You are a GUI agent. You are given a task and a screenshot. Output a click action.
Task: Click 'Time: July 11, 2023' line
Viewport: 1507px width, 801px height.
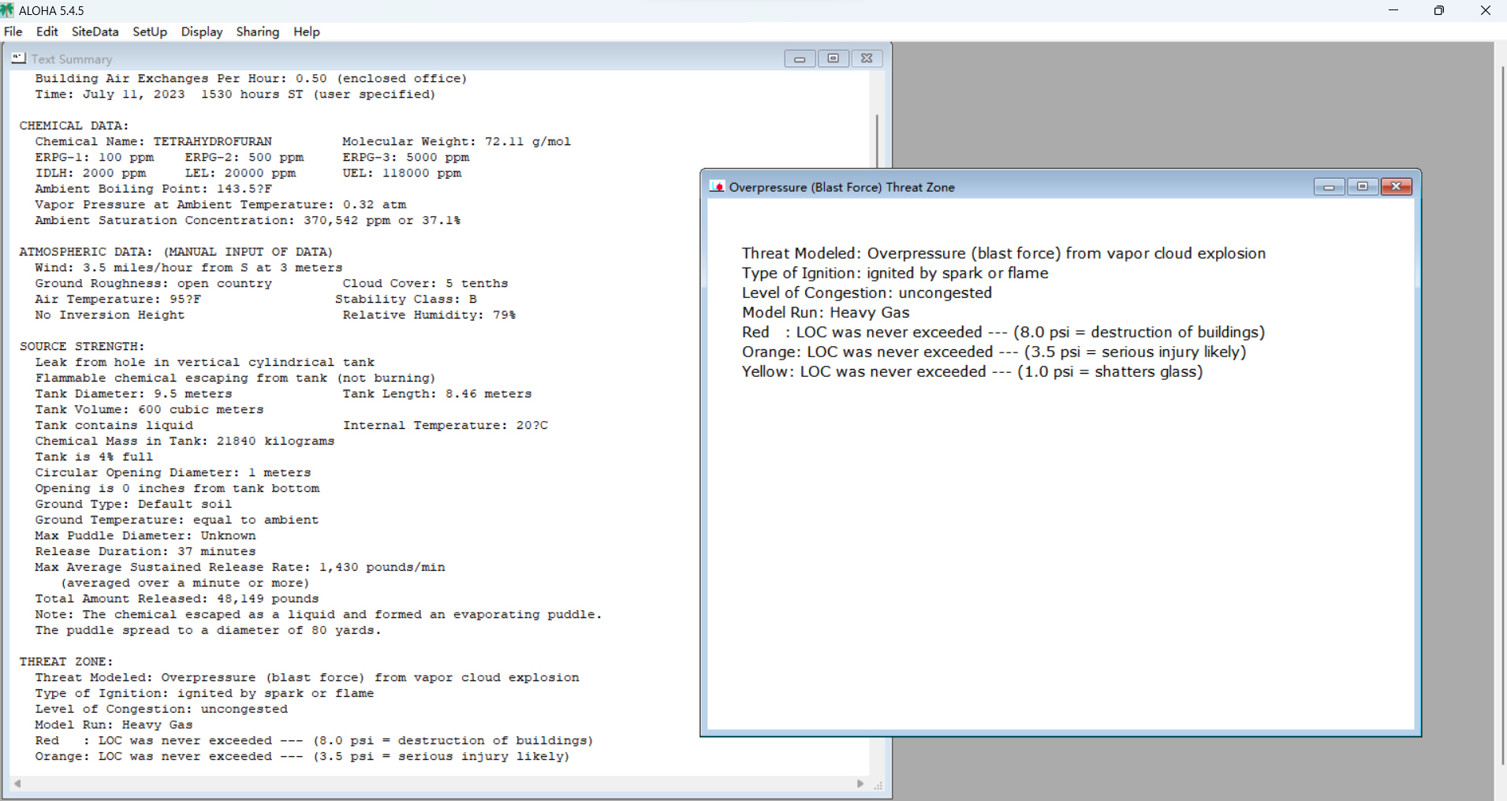pos(235,94)
